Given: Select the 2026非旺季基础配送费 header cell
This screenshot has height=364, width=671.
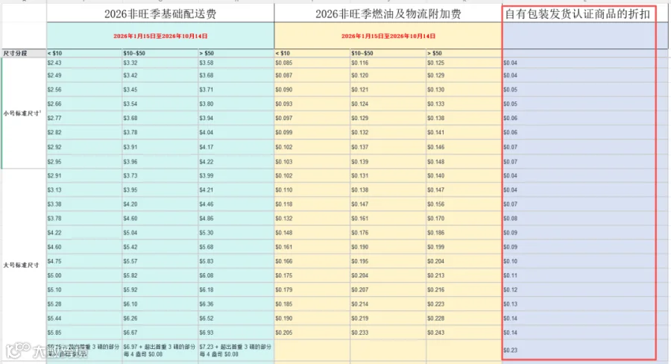Looking at the screenshot, I should coord(160,13).
